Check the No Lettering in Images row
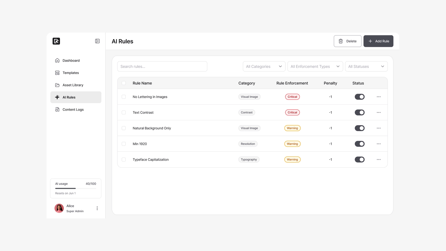The width and height of the screenshot is (446, 251). (x=124, y=97)
